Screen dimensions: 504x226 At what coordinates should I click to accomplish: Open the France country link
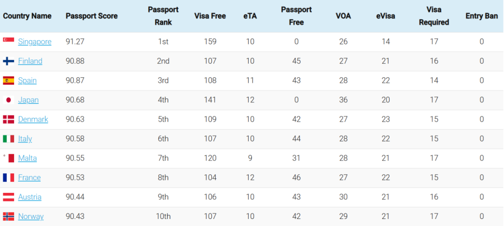(x=29, y=178)
